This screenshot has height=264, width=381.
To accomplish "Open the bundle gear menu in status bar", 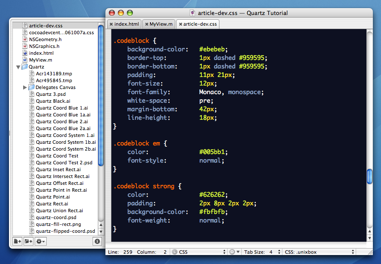I will coord(234,252).
